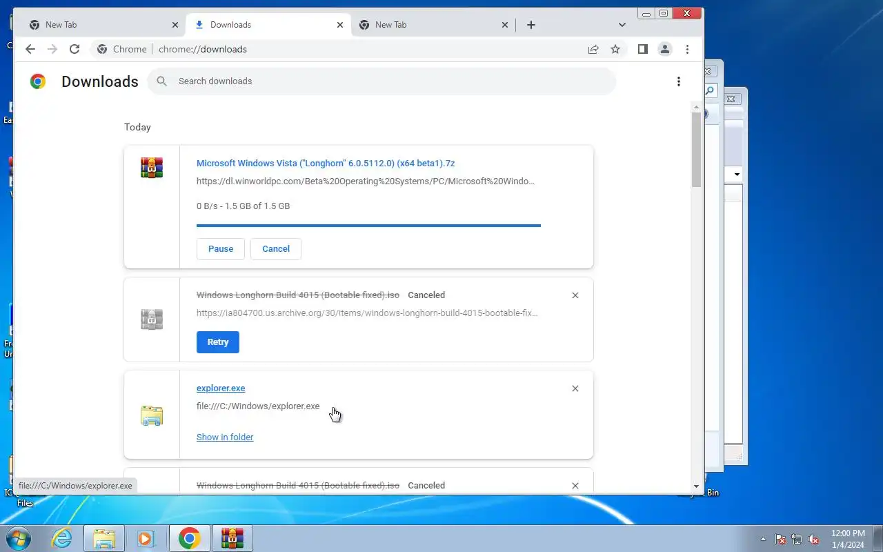Image resolution: width=883 pixels, height=552 pixels.
Task: Remove the first canceled Longhorn ISO entry
Action: (x=575, y=295)
